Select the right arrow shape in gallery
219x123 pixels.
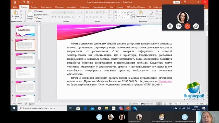(125, 15)
